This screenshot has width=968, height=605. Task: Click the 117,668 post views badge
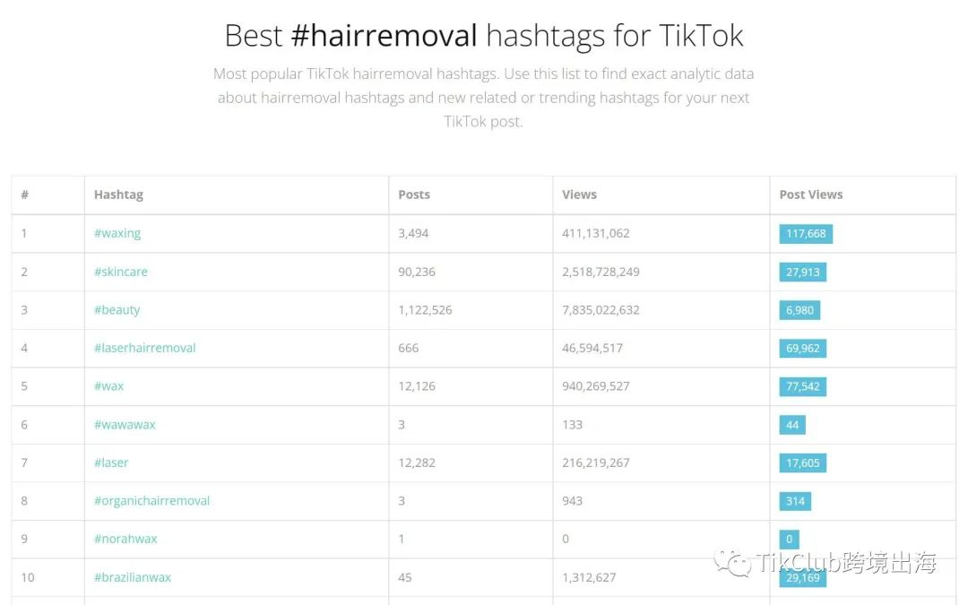coord(806,234)
